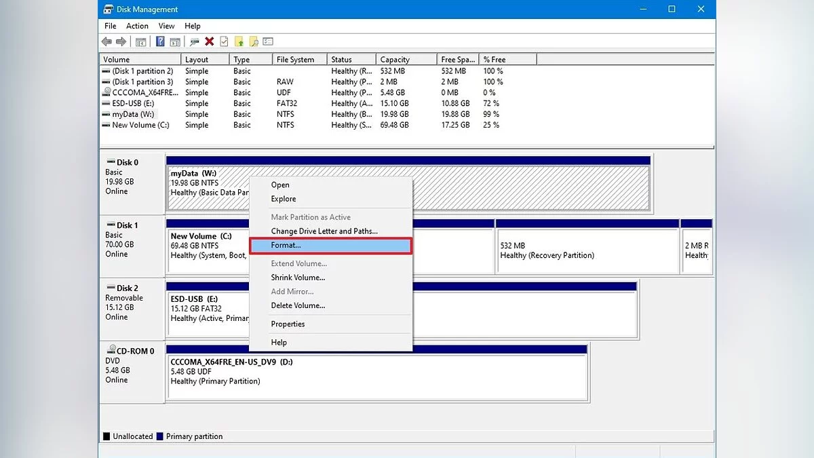Open the Action menu

click(x=137, y=26)
